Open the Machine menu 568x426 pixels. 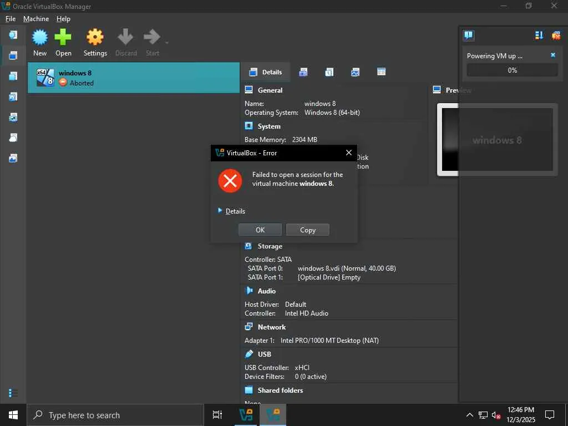point(36,19)
